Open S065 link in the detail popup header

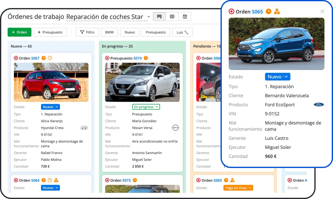[257, 12]
